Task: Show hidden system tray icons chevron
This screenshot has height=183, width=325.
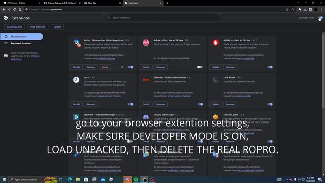Action: [x=286, y=179]
